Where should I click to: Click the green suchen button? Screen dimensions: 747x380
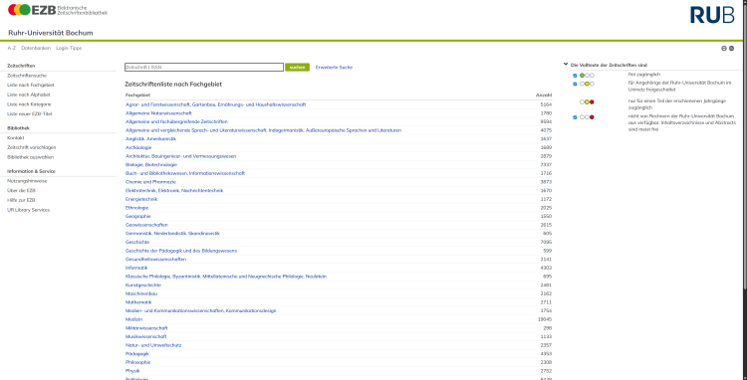coord(297,68)
